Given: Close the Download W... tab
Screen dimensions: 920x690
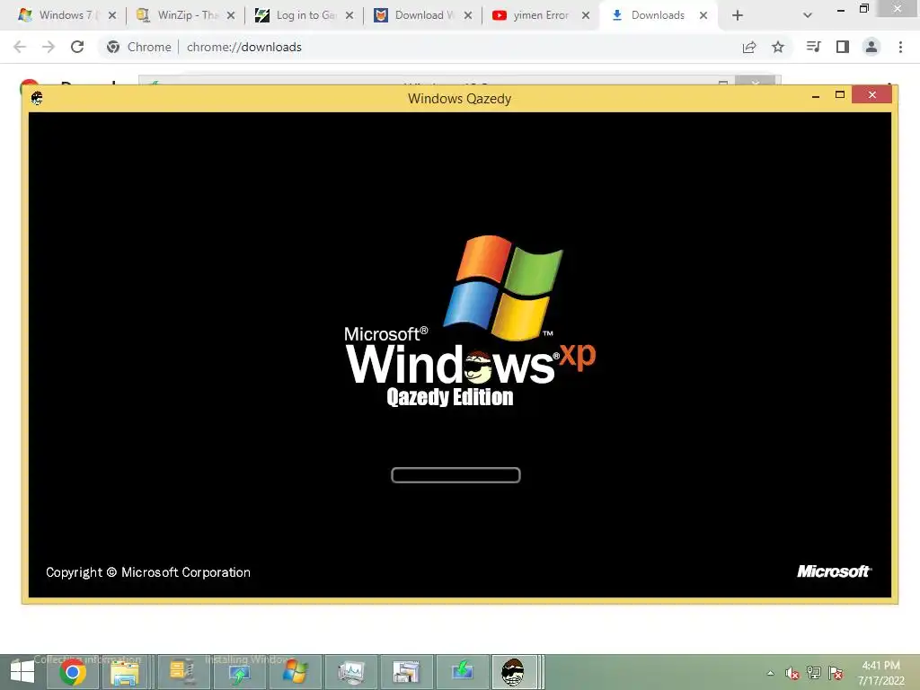Looking at the screenshot, I should click(x=467, y=15).
